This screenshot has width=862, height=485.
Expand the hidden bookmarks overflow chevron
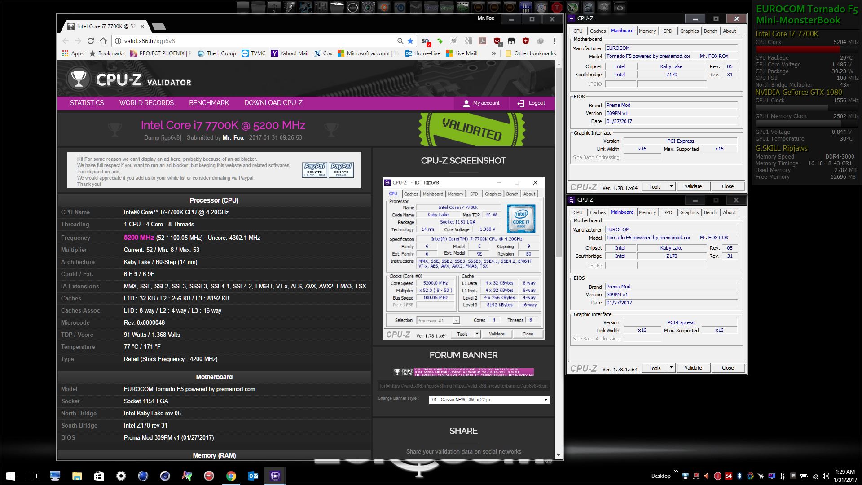click(493, 53)
